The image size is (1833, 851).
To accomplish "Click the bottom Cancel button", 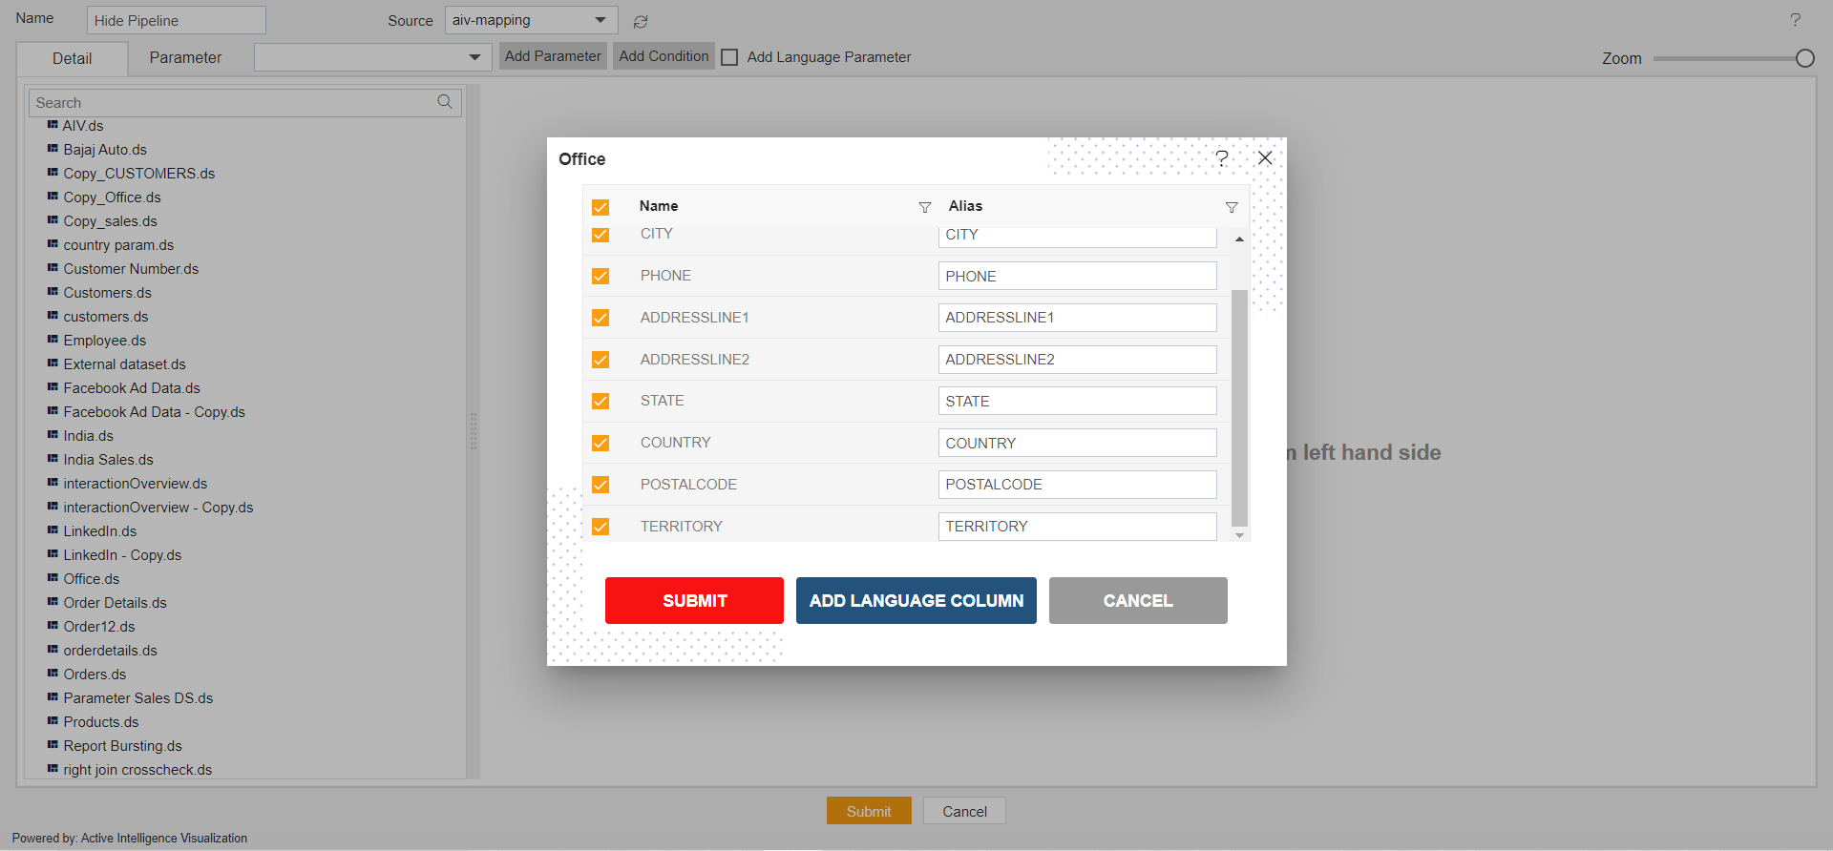I will (964, 811).
